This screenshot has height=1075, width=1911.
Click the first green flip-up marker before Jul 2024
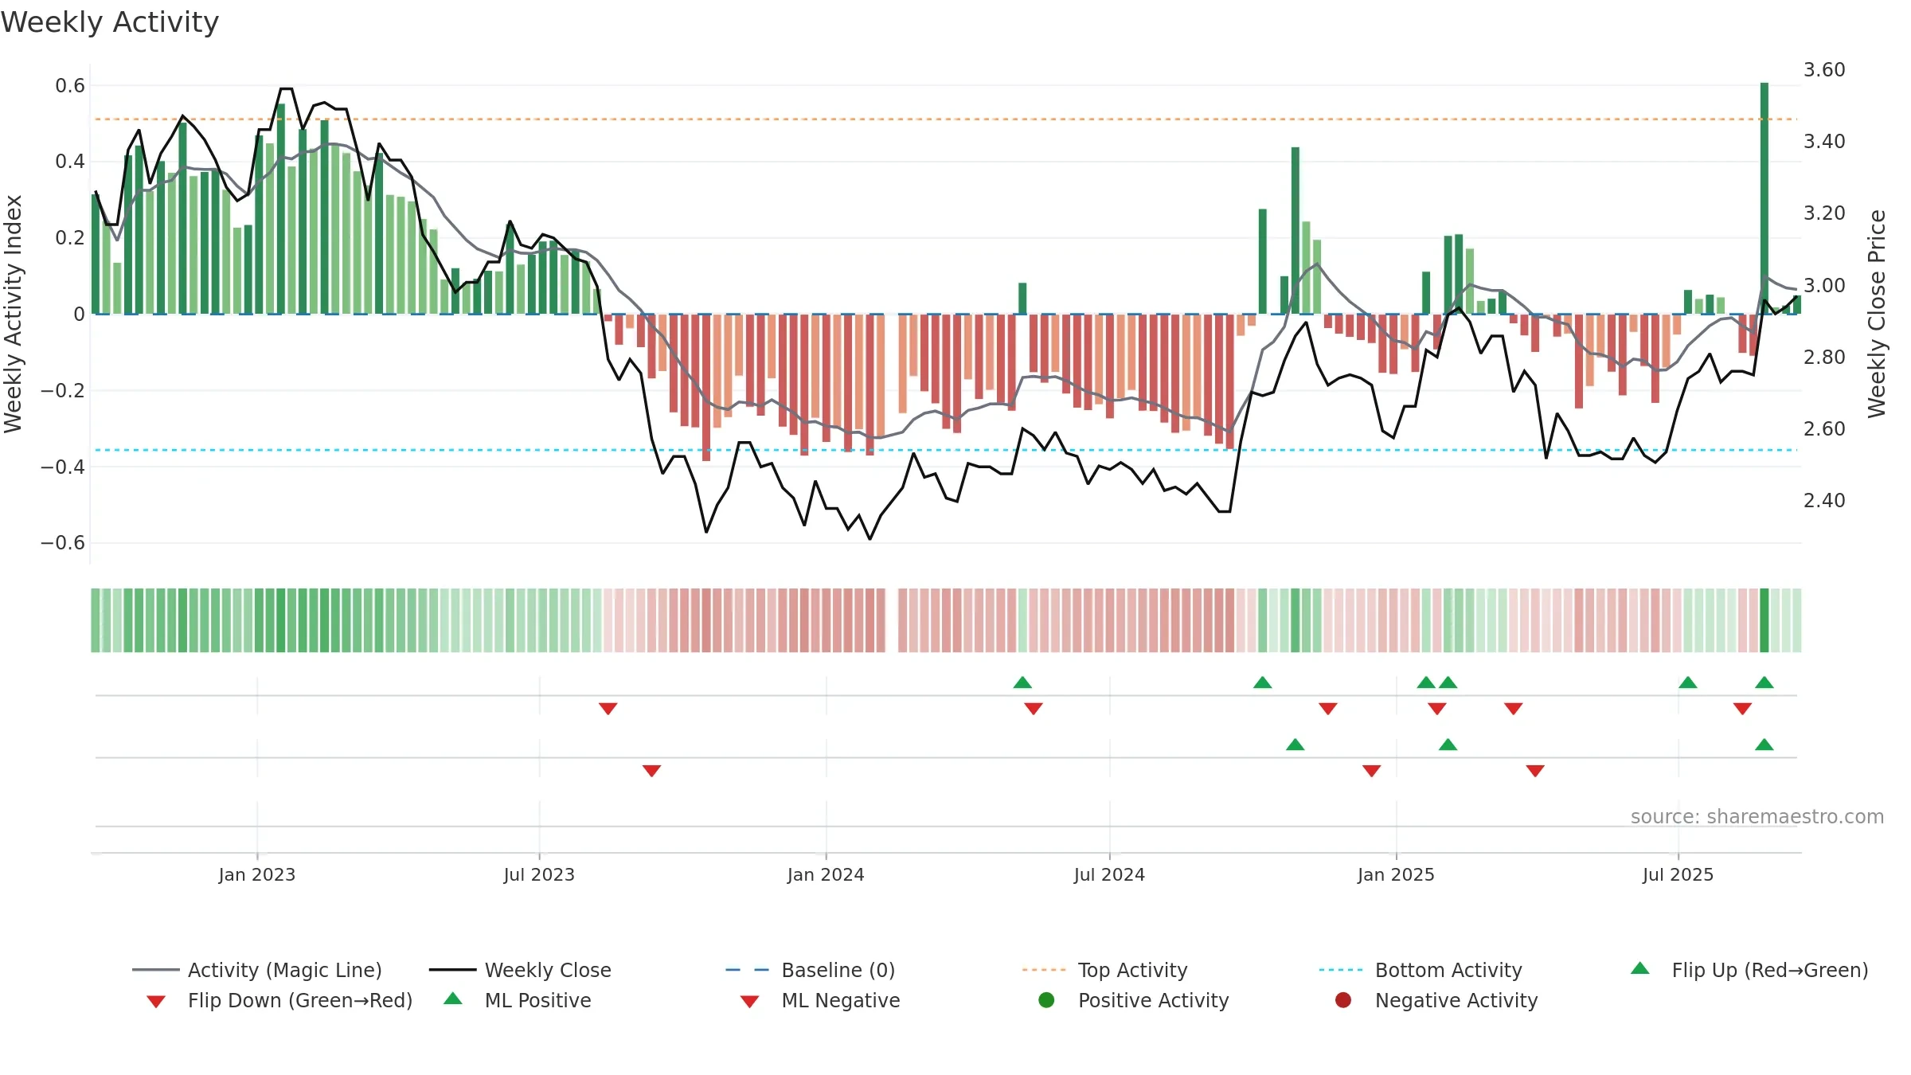[x=1023, y=682]
